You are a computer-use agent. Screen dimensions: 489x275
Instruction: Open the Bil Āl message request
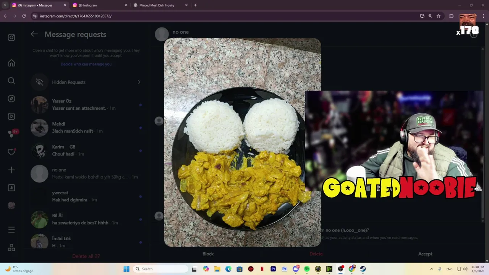[x=86, y=219]
